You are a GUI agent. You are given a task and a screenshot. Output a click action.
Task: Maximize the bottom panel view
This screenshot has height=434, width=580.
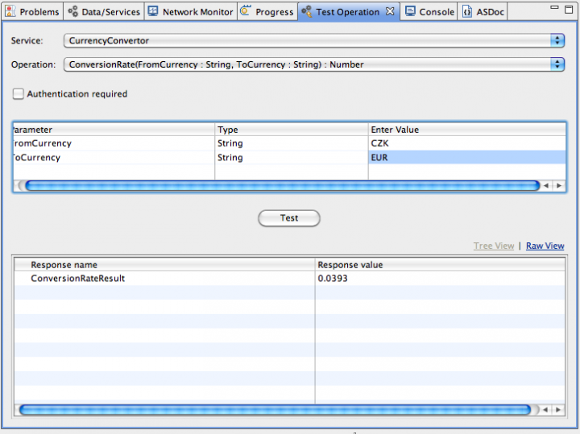(x=569, y=10)
